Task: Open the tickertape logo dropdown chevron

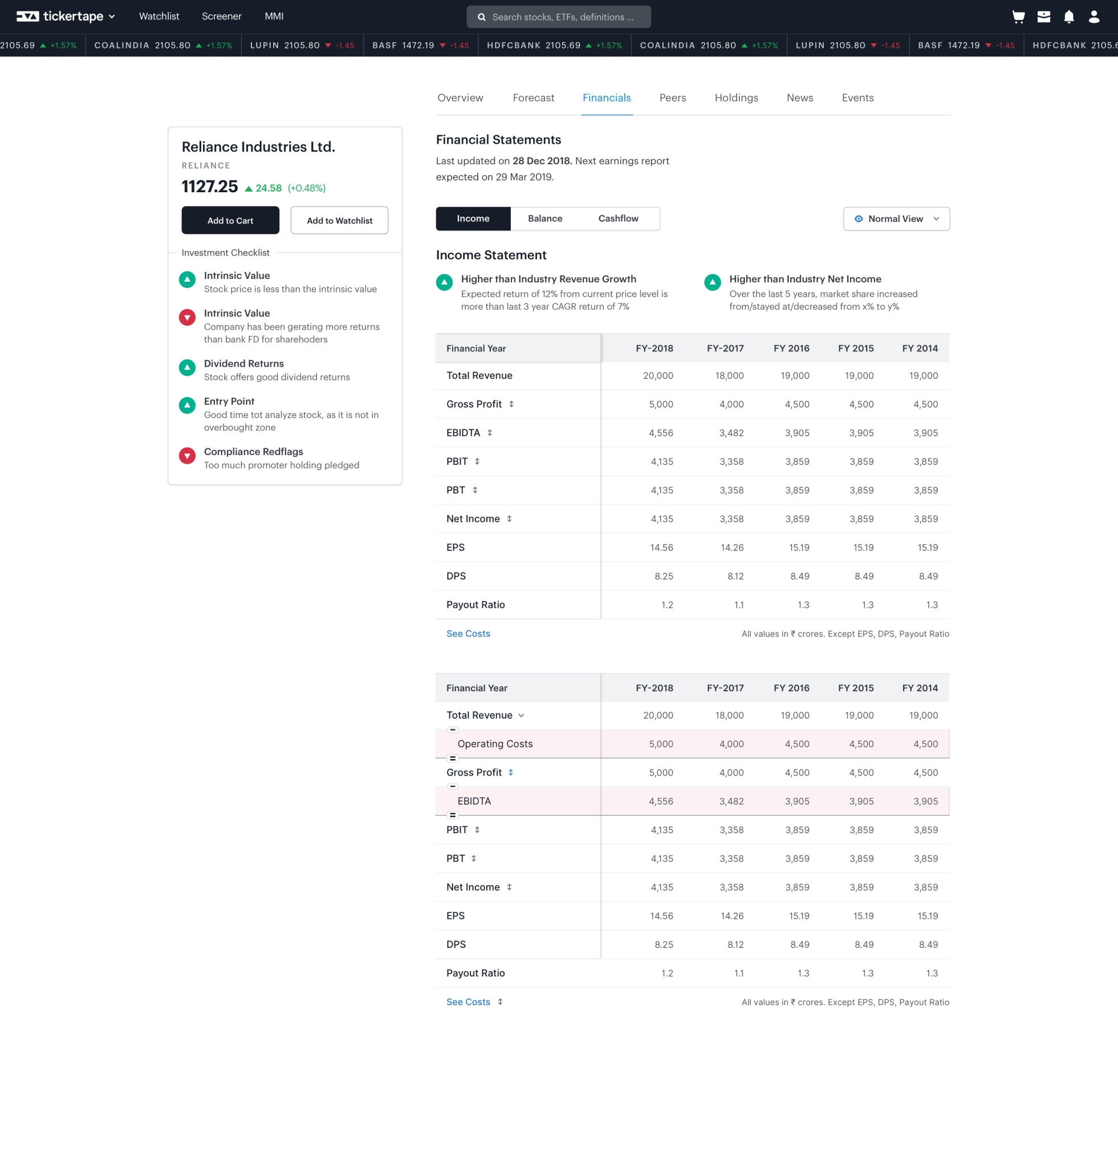Action: [x=112, y=17]
